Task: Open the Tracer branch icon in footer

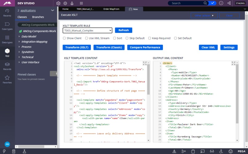Action: pyautogui.click(x=184, y=152)
